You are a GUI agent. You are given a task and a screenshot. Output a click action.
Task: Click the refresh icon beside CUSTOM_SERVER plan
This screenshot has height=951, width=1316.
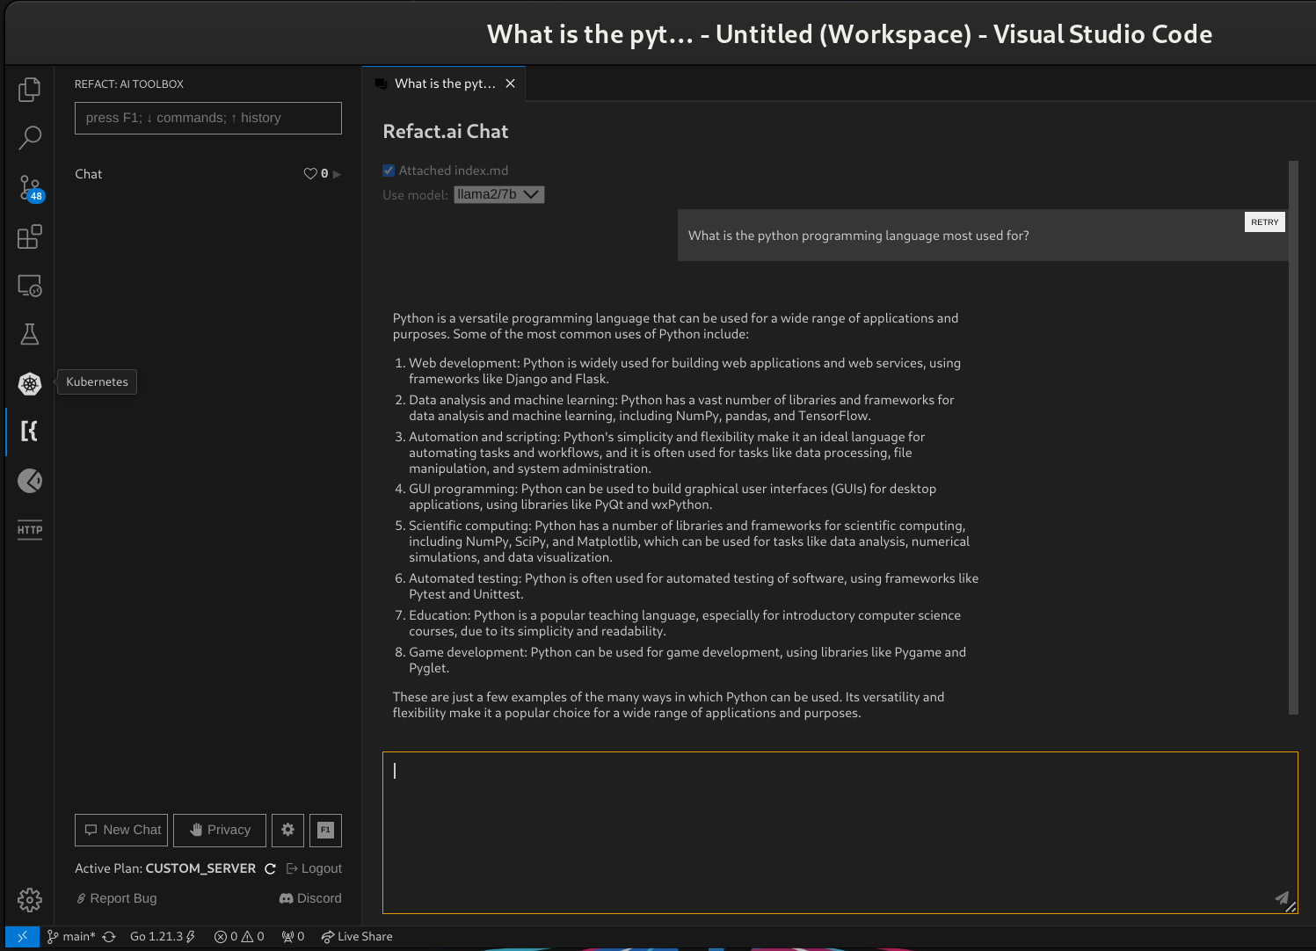click(270, 868)
